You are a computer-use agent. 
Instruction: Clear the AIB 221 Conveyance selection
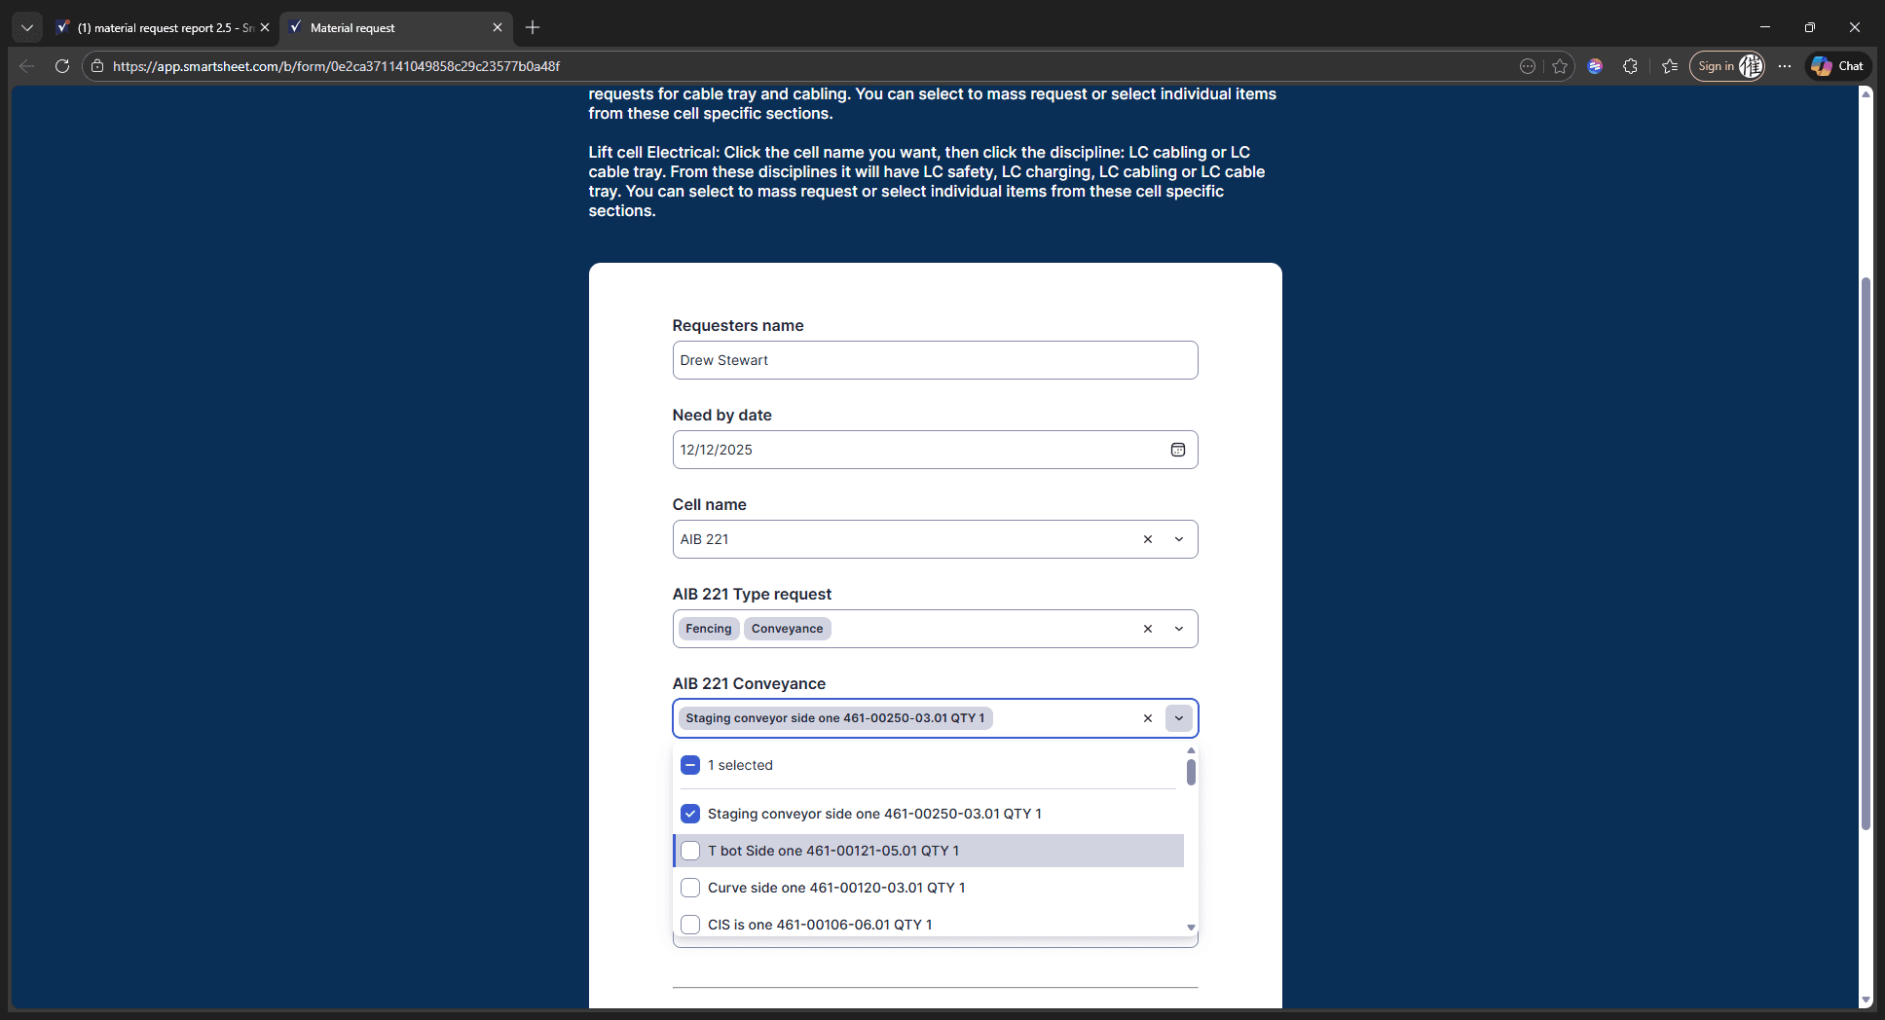click(1148, 718)
